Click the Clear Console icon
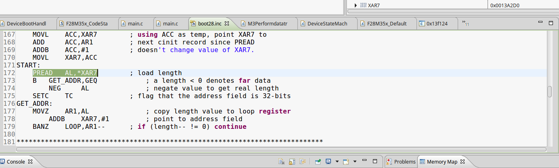559x168 pixels. pos(282,162)
